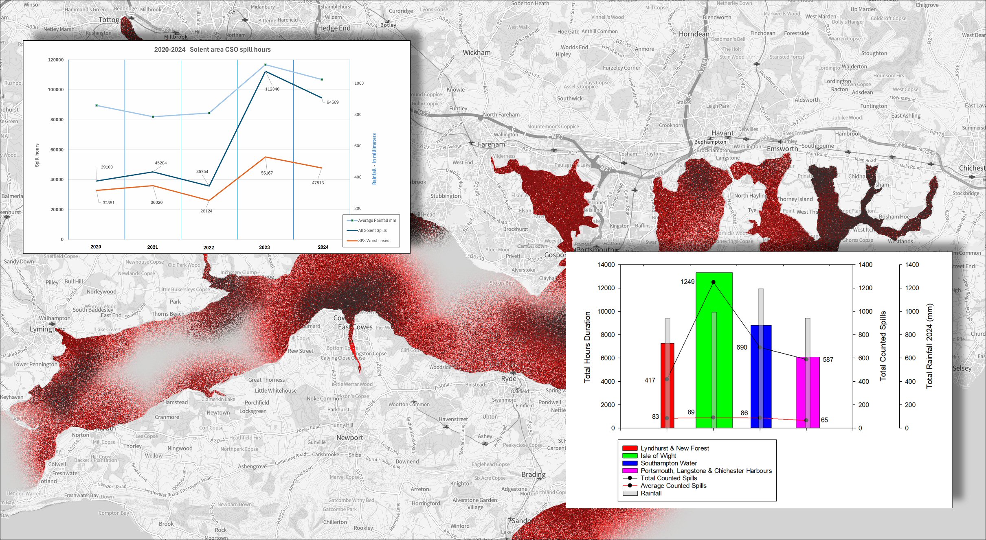The width and height of the screenshot is (986, 540).
Task: Click the red Lyndhurst & New Forest swatch
Action: tap(630, 448)
